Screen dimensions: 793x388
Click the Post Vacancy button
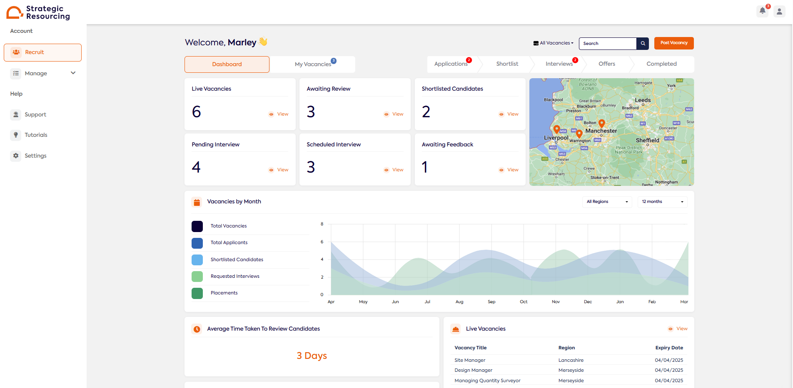click(673, 43)
